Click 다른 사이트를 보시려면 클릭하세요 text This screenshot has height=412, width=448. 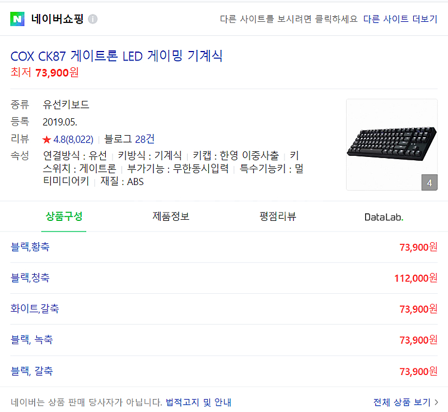pyautogui.click(x=288, y=19)
